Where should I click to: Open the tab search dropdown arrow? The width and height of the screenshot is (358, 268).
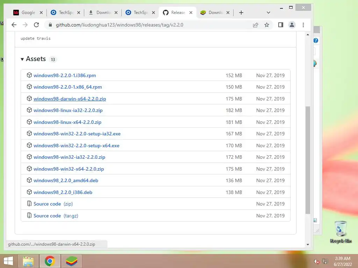tap(268, 13)
